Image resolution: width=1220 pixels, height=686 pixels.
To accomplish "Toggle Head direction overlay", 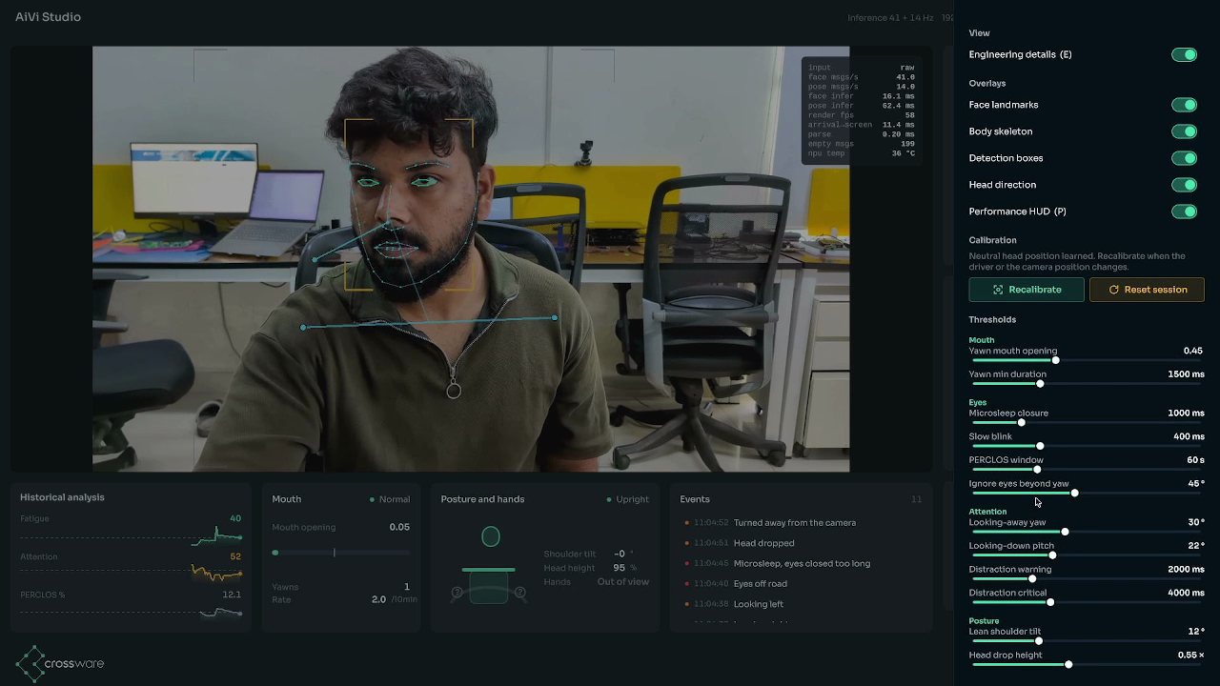I will pyautogui.click(x=1184, y=185).
